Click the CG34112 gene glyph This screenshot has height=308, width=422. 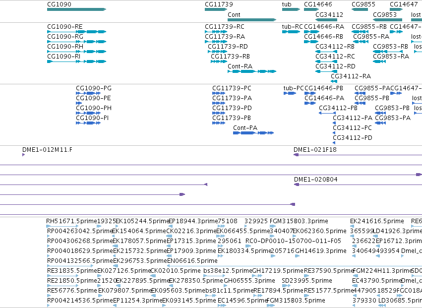[x=326, y=20]
